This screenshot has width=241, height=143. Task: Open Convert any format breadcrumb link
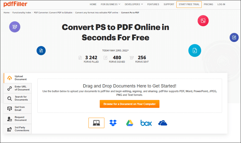pos(97,13)
